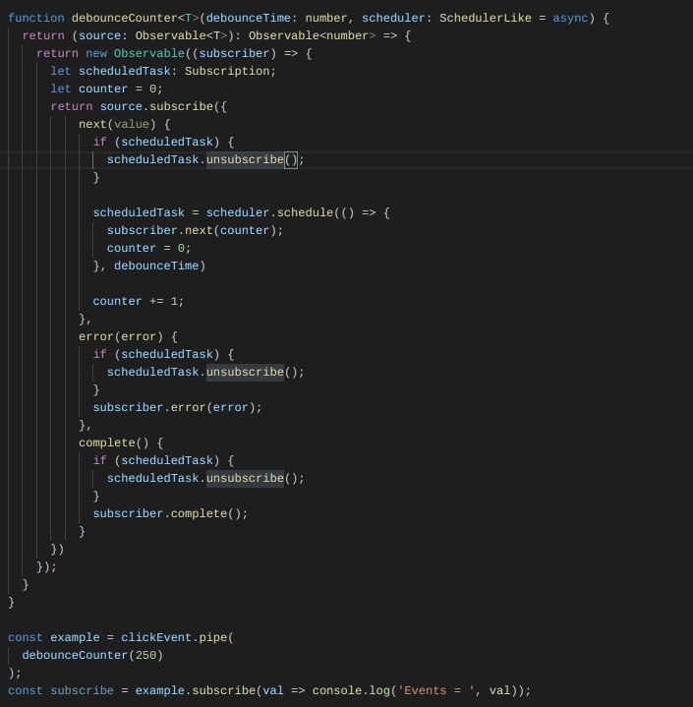
Task: Click the 'next(value)' handler name
Action: tap(117, 124)
